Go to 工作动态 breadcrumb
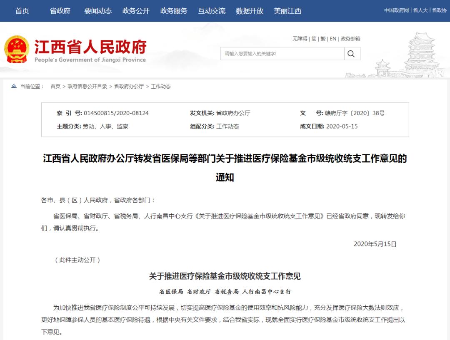Viewport: 450px width, 340px height. pyautogui.click(x=161, y=86)
